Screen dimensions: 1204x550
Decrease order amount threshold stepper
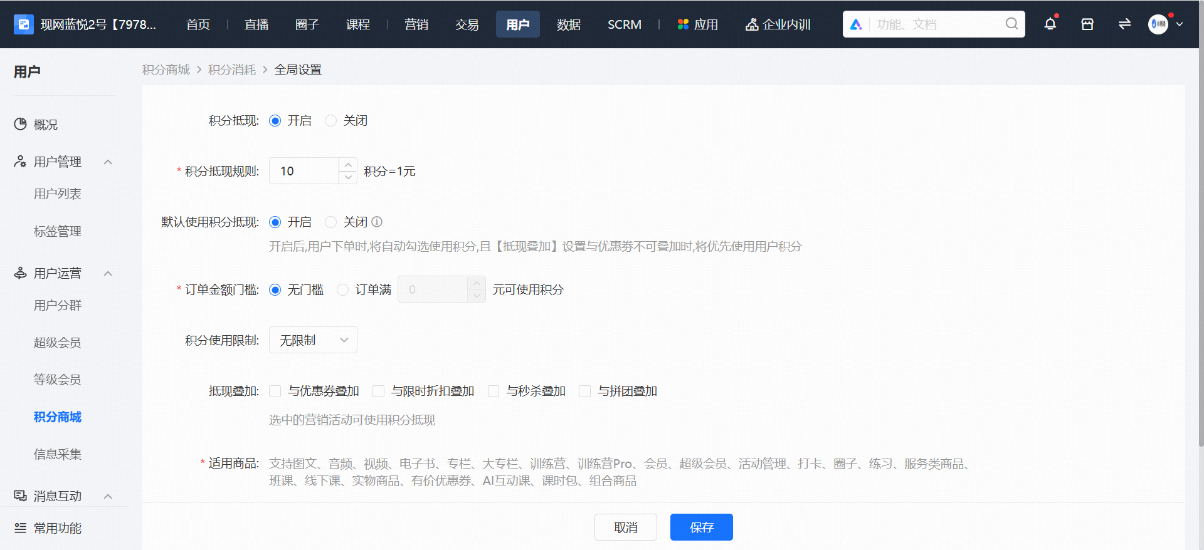(477, 296)
